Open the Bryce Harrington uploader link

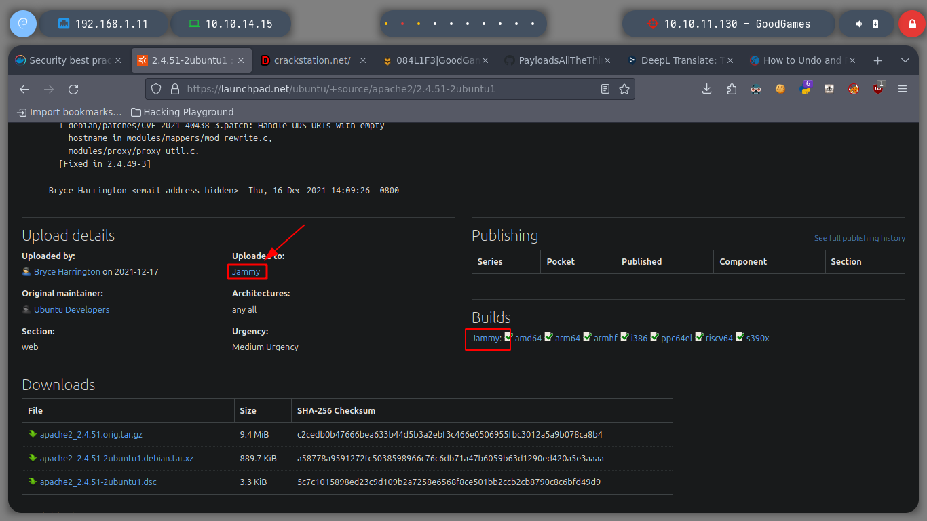pos(67,271)
